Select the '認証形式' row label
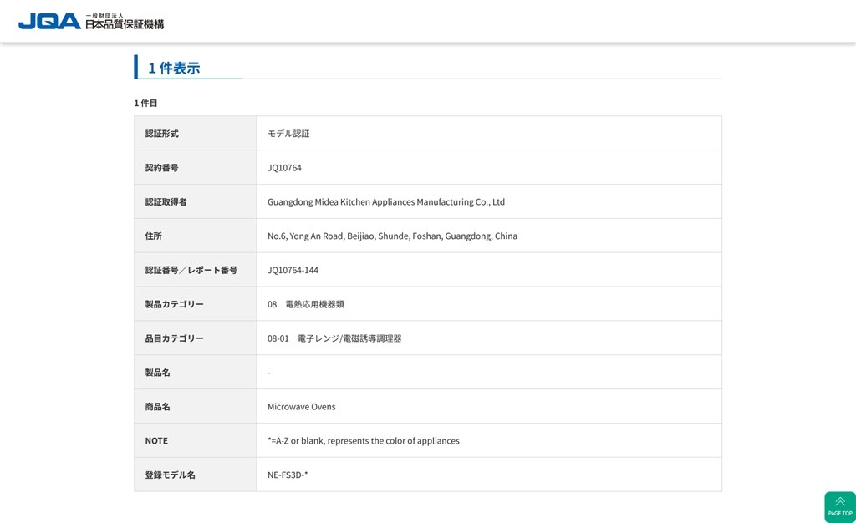Image resolution: width=856 pixels, height=523 pixels. pos(161,134)
